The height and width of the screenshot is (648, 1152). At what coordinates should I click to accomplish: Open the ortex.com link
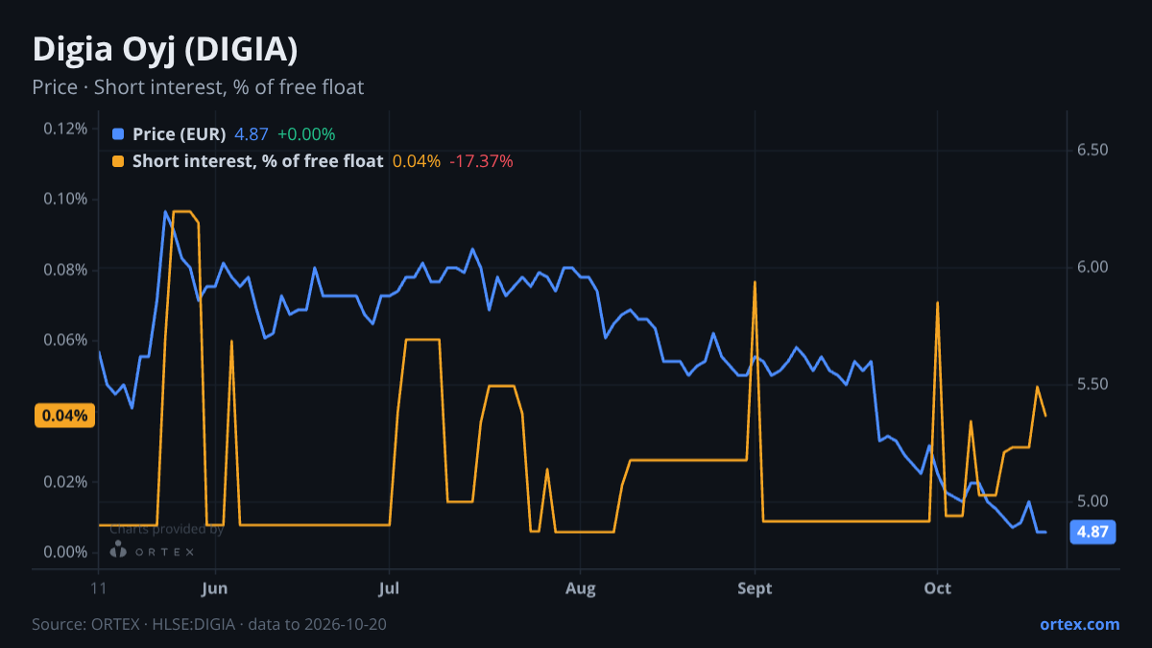click(x=1079, y=624)
